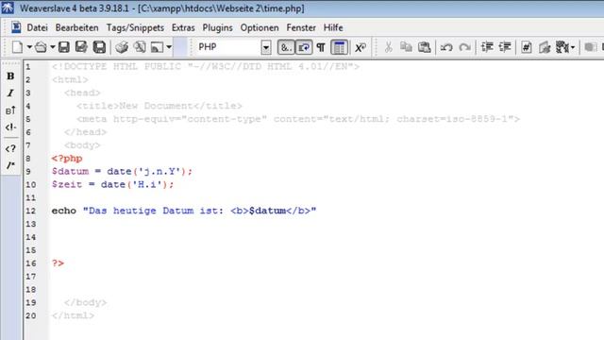The image size is (604, 340).
Task: Click the Save All stacked floppy disks icon
Action: coord(99,47)
